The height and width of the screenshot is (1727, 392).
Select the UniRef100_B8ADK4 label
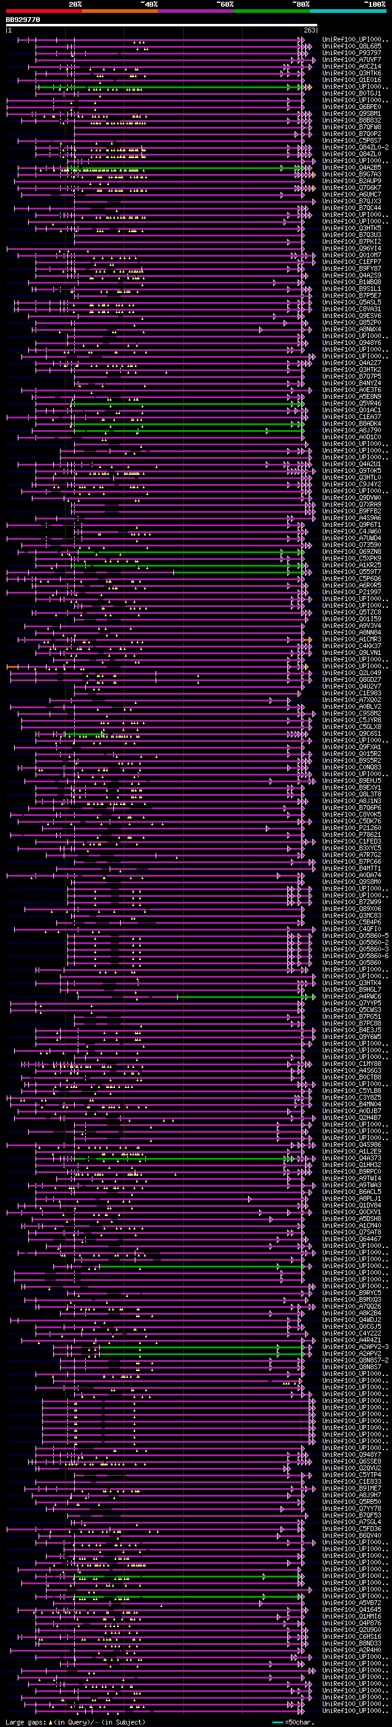click(352, 423)
